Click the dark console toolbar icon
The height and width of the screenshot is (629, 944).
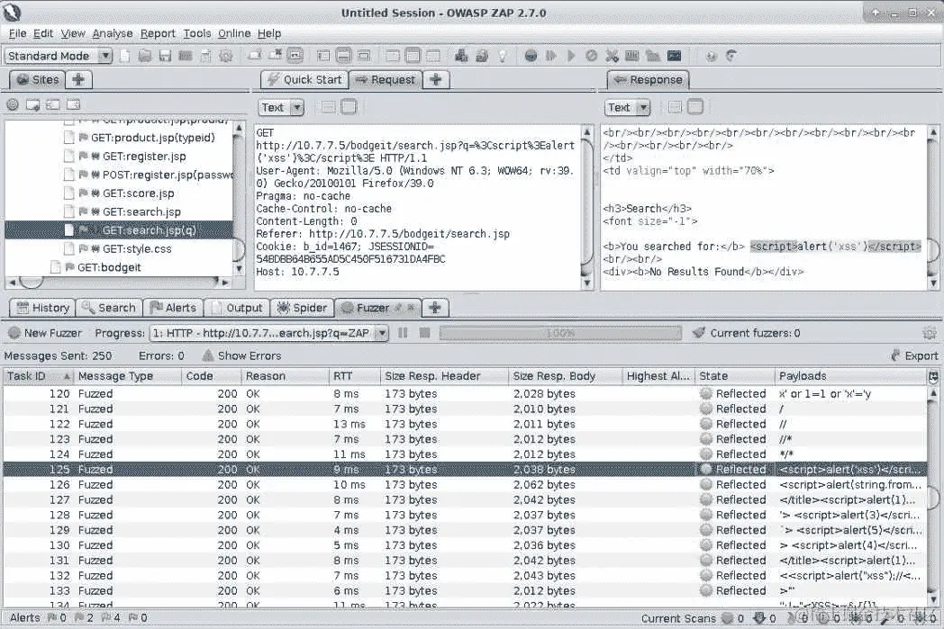click(x=675, y=56)
